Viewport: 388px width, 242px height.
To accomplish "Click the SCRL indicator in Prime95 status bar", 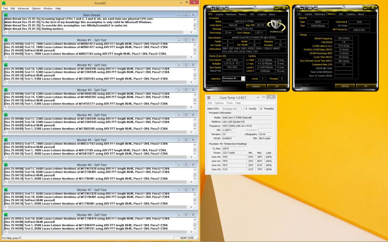I will pos(191,238).
